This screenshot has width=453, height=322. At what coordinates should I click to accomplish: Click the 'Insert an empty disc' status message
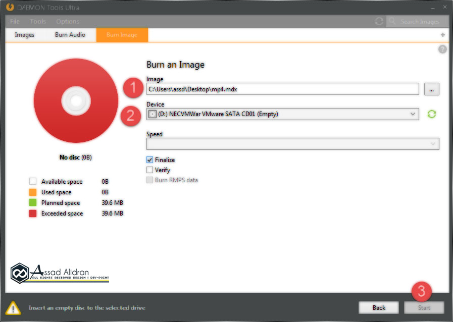[x=87, y=308]
